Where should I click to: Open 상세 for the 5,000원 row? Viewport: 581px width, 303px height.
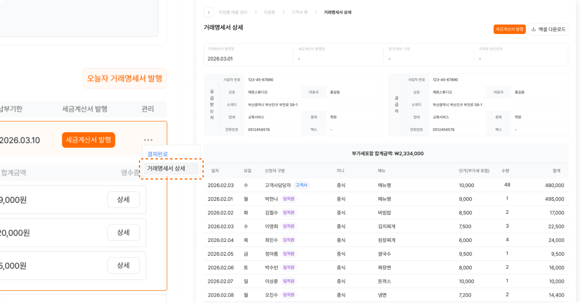click(x=124, y=266)
